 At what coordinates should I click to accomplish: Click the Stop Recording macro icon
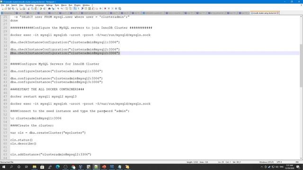pyautogui.click(x=109, y=8)
